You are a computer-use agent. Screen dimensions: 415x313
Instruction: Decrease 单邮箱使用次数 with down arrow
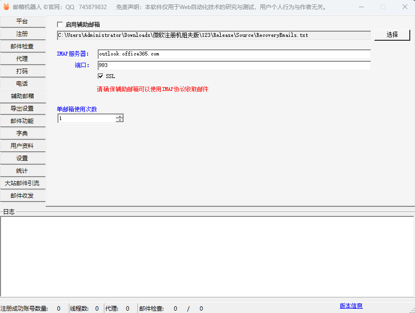pos(119,120)
